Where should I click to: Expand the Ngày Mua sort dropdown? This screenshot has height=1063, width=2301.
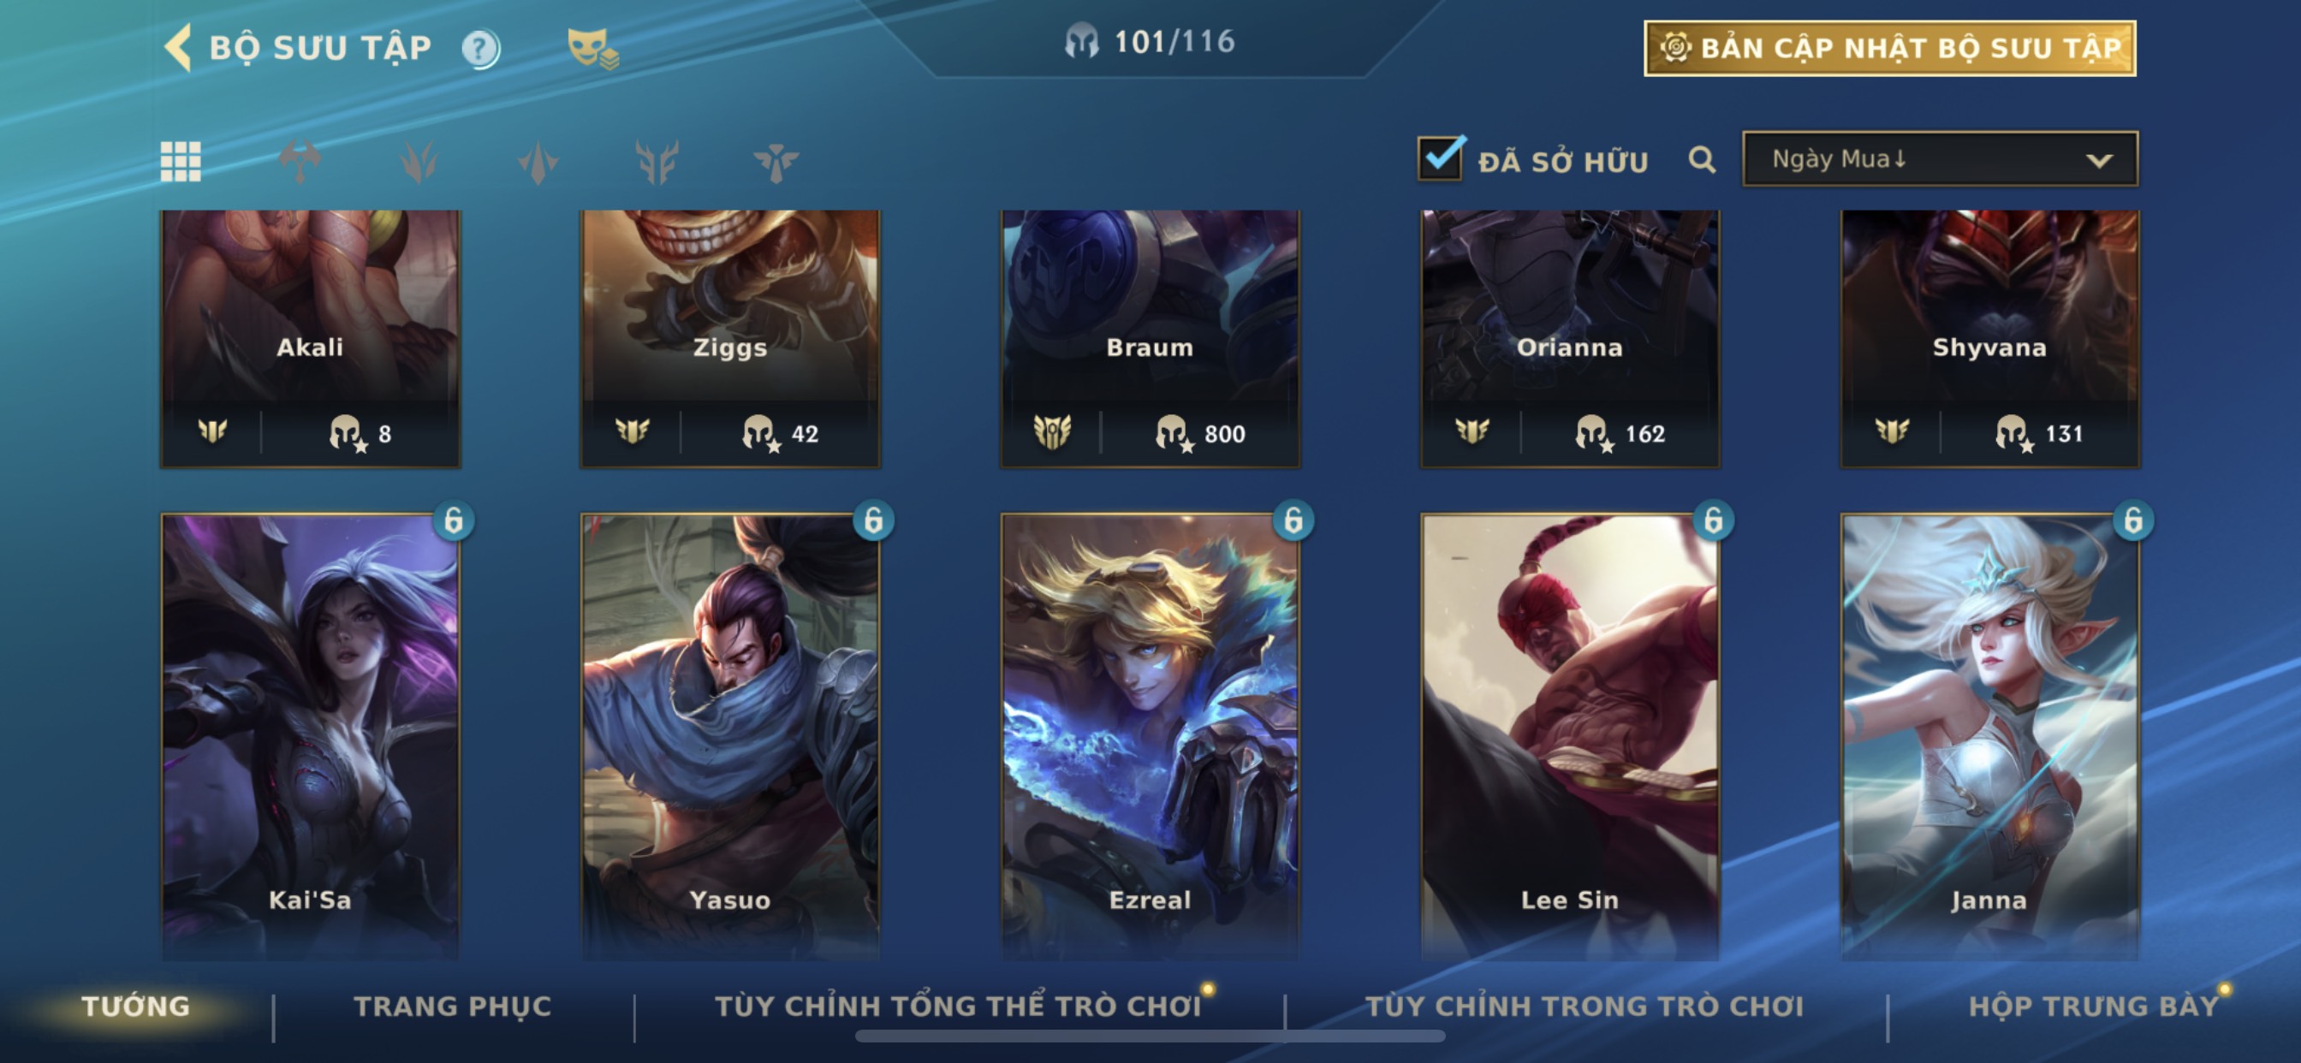click(x=1939, y=159)
